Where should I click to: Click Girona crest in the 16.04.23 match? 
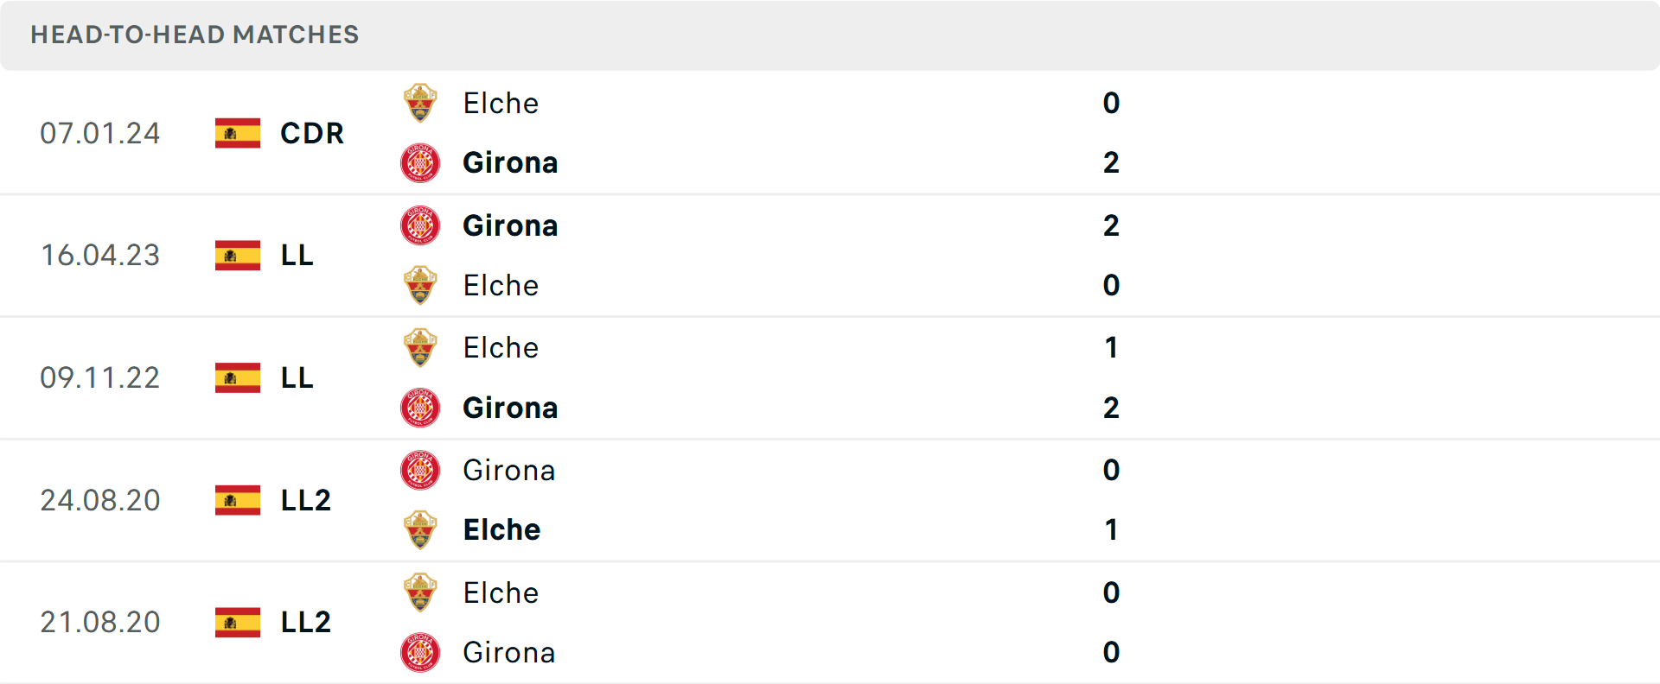(x=420, y=225)
